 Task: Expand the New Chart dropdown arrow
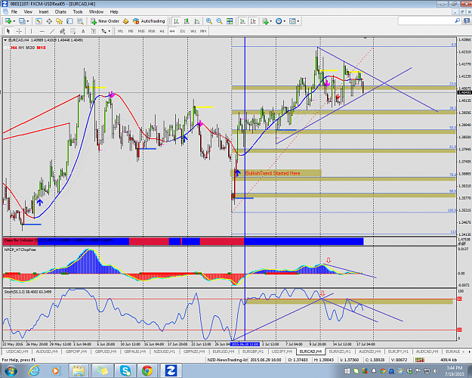coord(14,21)
